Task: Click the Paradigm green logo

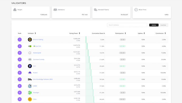Action: pyautogui.click(x=30, y=92)
